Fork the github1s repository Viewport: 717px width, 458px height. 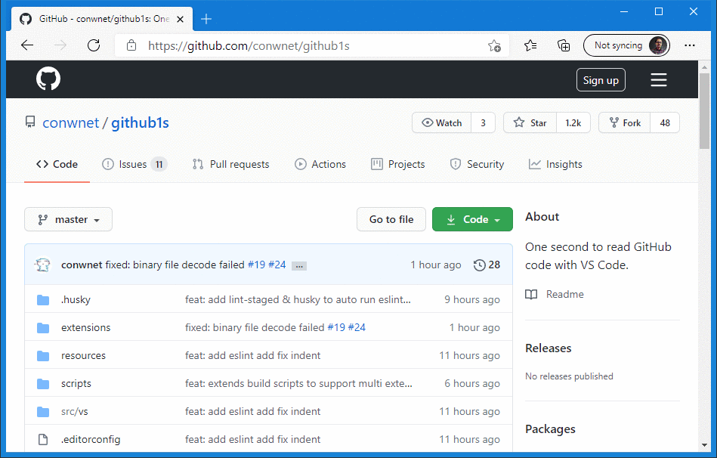[625, 122]
